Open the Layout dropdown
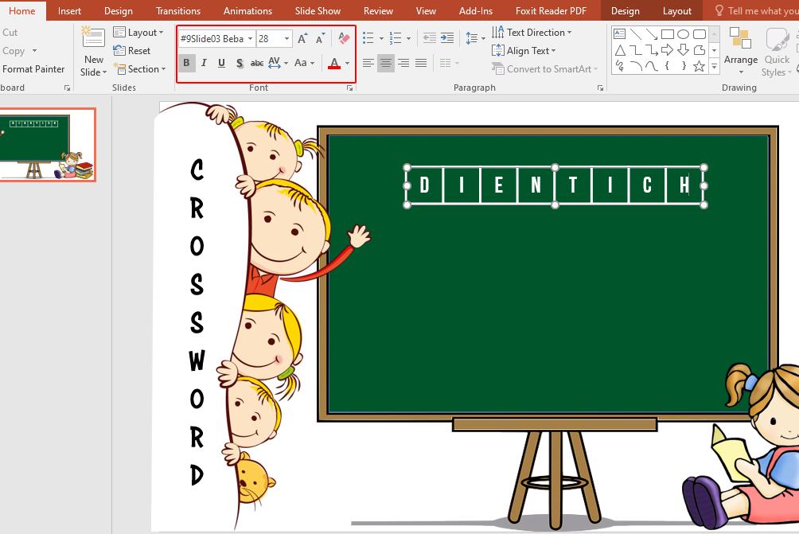The height and width of the screenshot is (534, 799). click(140, 32)
